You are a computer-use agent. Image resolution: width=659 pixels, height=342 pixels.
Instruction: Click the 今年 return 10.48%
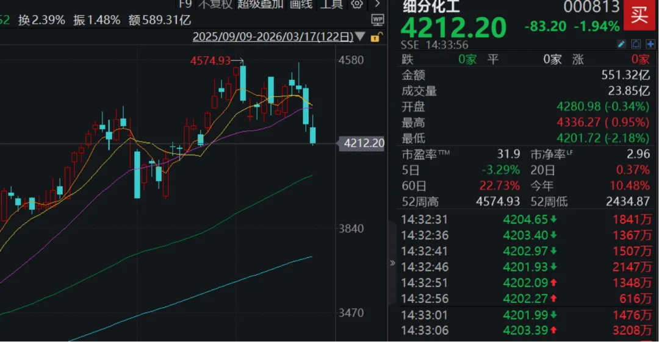pyautogui.click(x=630, y=186)
